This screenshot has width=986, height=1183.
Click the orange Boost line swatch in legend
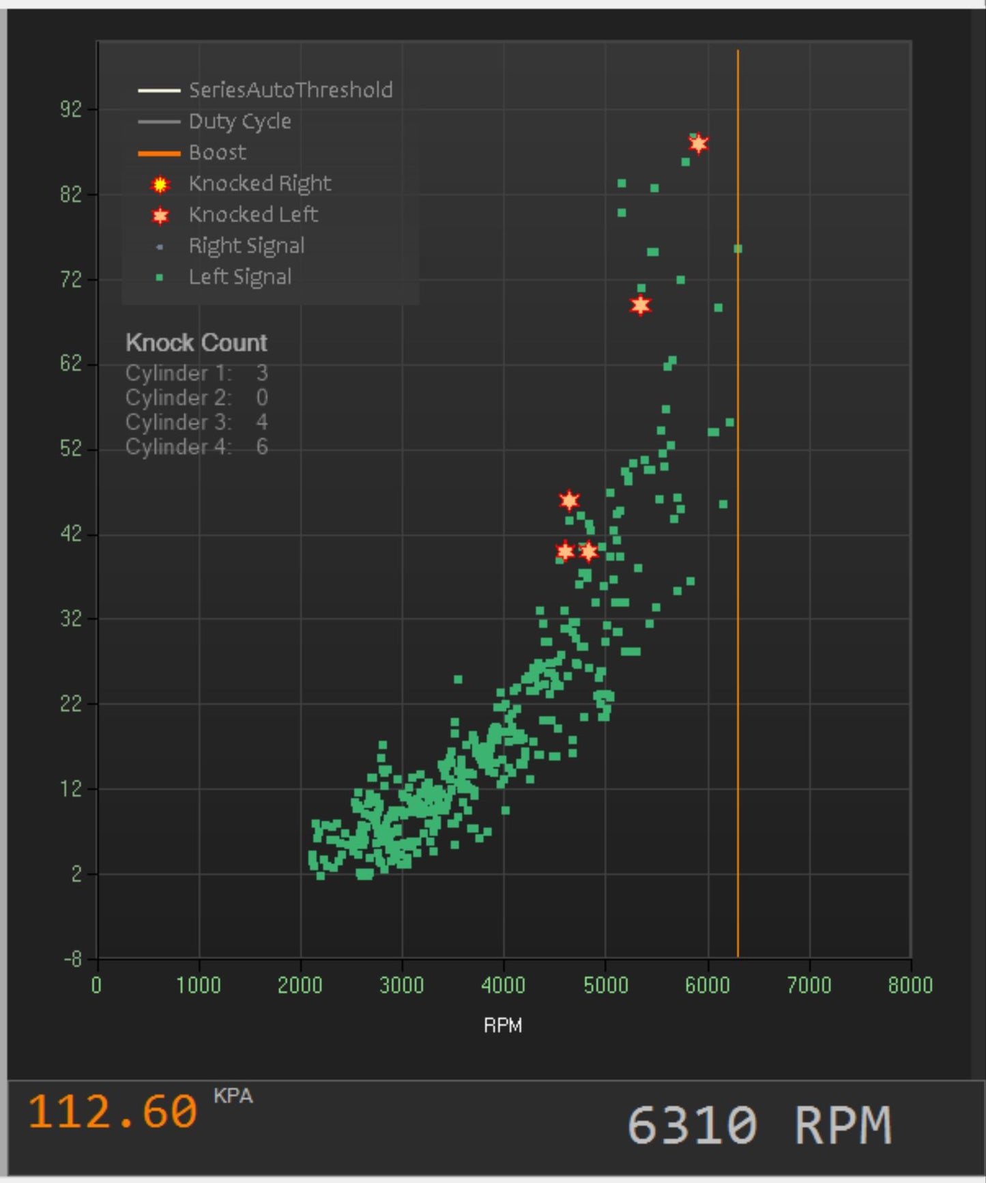(159, 154)
